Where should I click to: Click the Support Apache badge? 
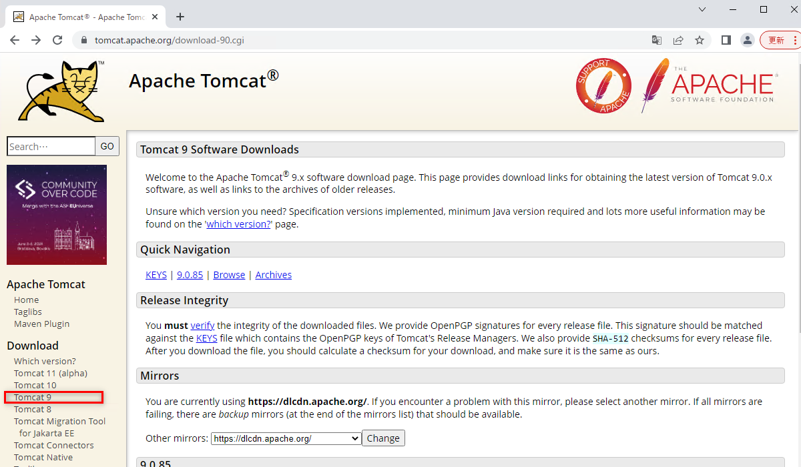pyautogui.click(x=603, y=86)
